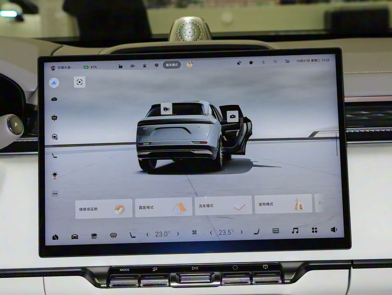This screenshot has width=392, height=295.
Task: Increase passenger temperature from 23.5
Action: [x=241, y=232]
